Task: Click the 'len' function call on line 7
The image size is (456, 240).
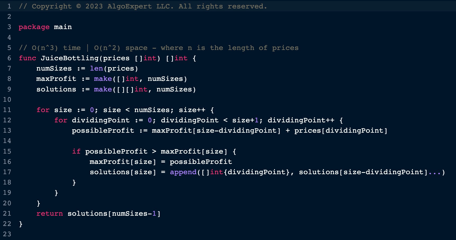Action: pyautogui.click(x=96, y=68)
